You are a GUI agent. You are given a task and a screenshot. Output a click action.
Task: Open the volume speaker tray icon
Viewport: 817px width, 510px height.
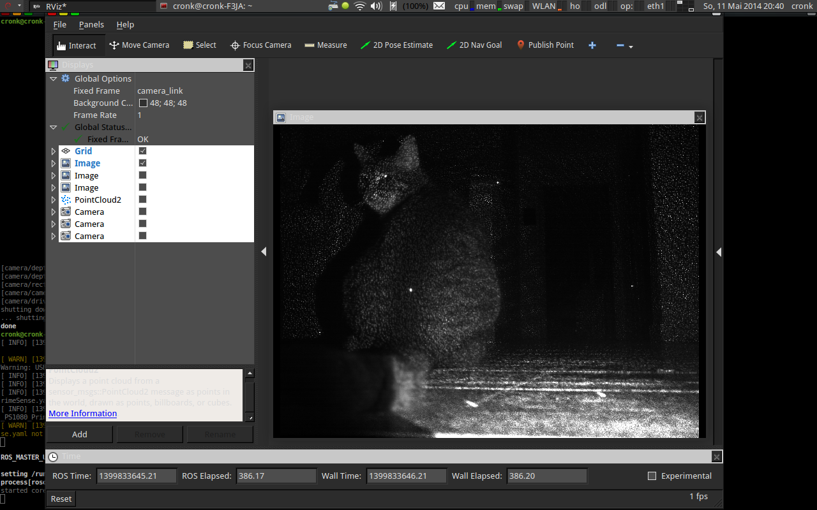point(376,6)
